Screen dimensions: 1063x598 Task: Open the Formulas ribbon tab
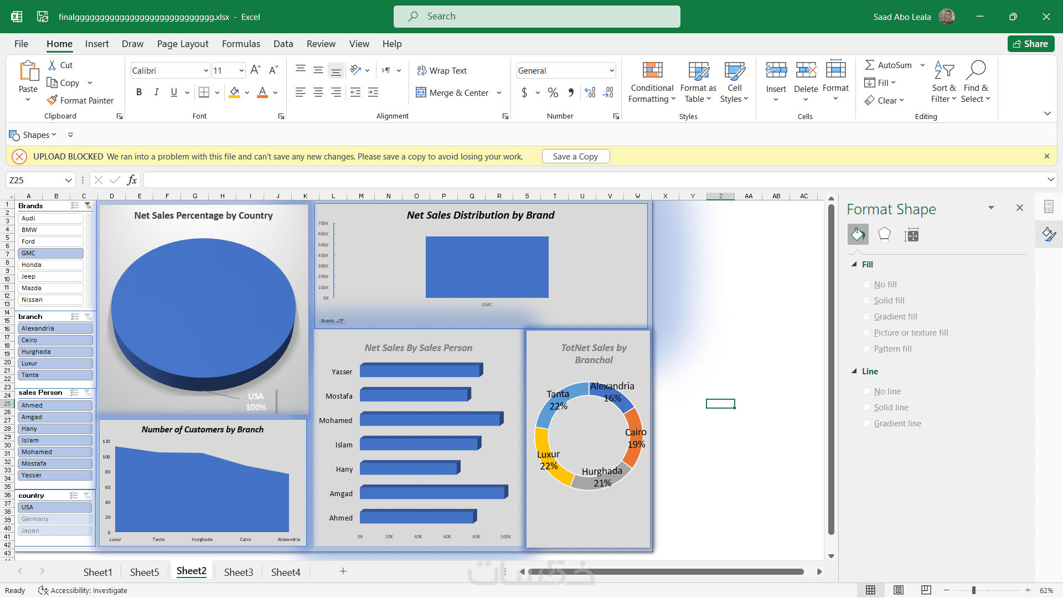(x=241, y=44)
